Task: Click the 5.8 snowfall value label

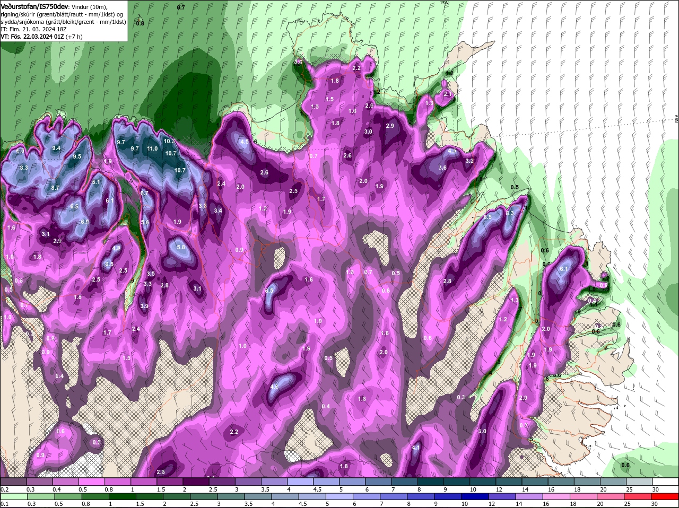Action: (181, 247)
